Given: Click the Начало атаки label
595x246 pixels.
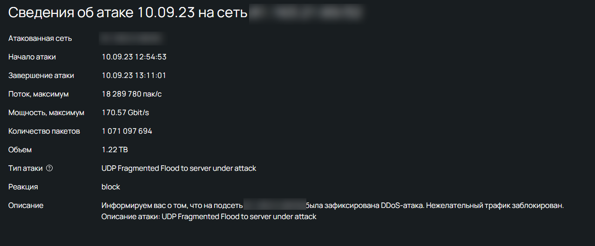Looking at the screenshot, I should coord(32,57).
